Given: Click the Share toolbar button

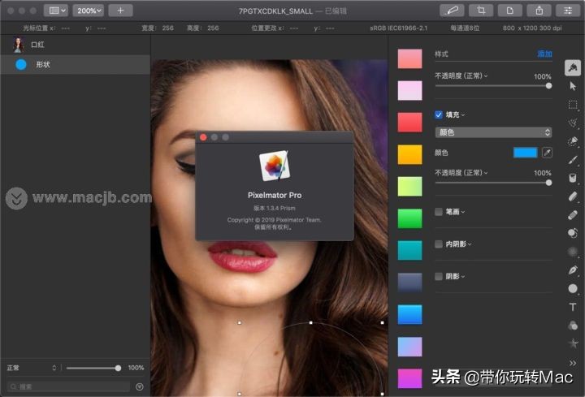Looking at the screenshot, I should coord(539,11).
